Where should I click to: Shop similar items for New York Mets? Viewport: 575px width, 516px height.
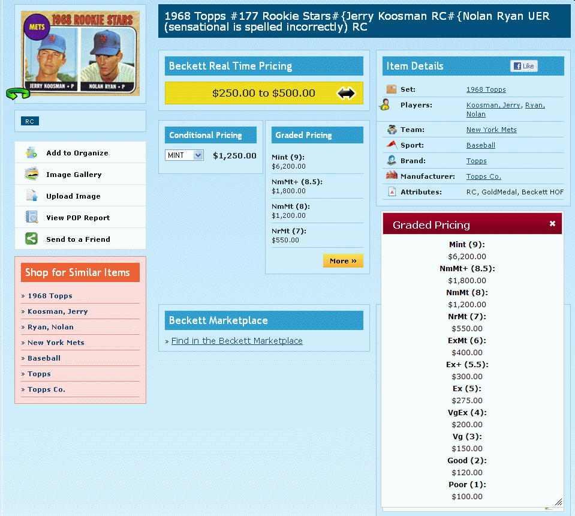pyautogui.click(x=56, y=343)
